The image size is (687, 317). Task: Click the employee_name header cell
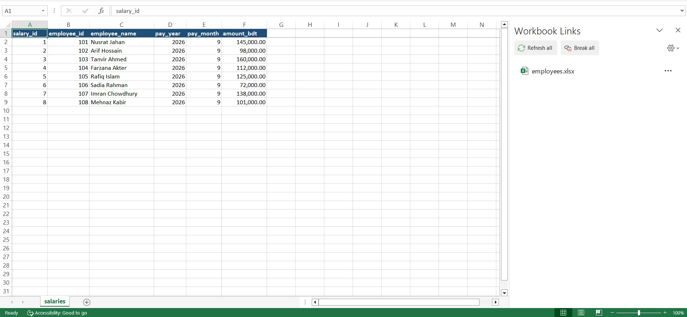tap(121, 33)
